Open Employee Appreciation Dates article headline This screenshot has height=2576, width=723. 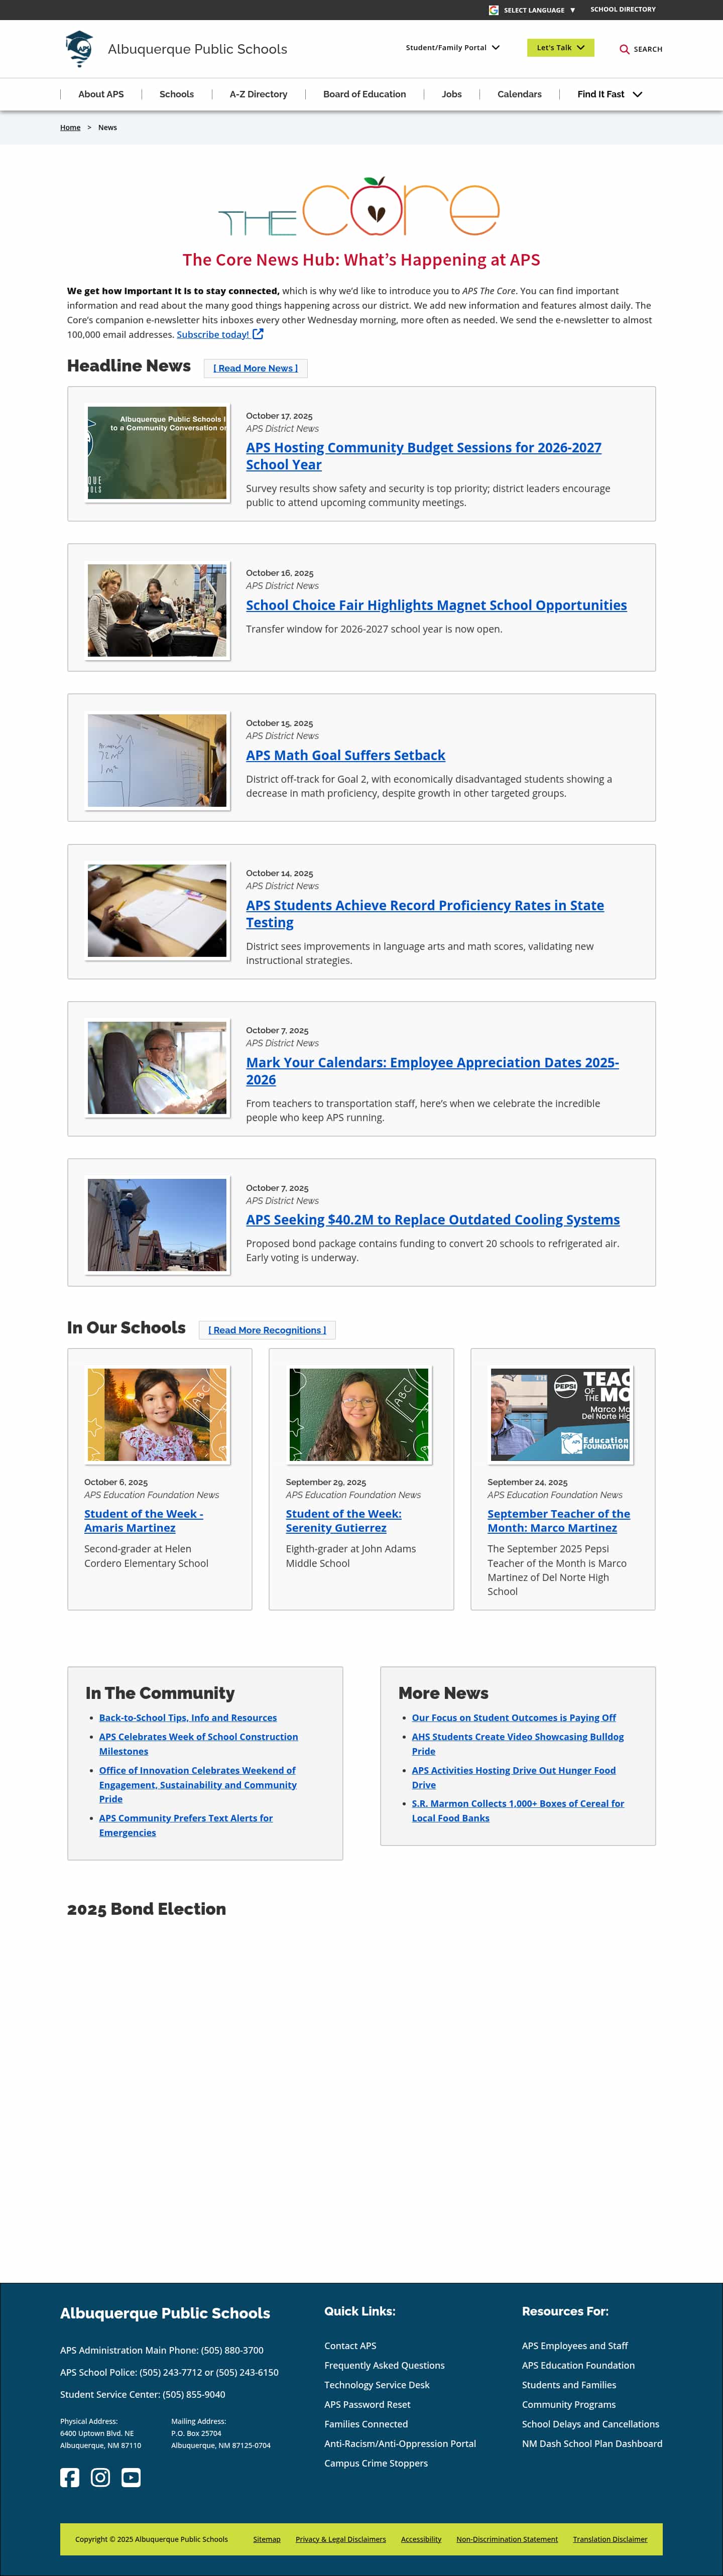tap(433, 1071)
